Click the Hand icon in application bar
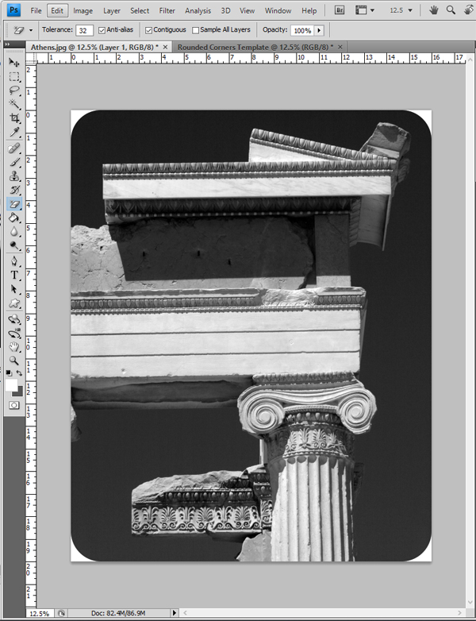 click(x=434, y=10)
